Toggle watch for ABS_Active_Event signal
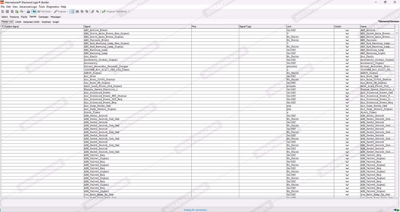 (347, 30)
